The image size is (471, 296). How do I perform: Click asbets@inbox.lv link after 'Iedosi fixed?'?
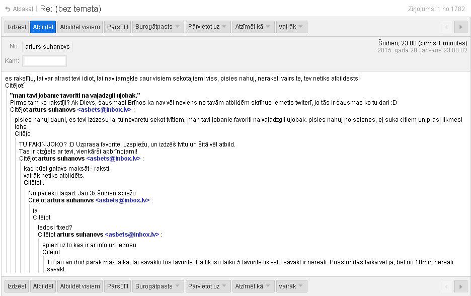point(132,235)
